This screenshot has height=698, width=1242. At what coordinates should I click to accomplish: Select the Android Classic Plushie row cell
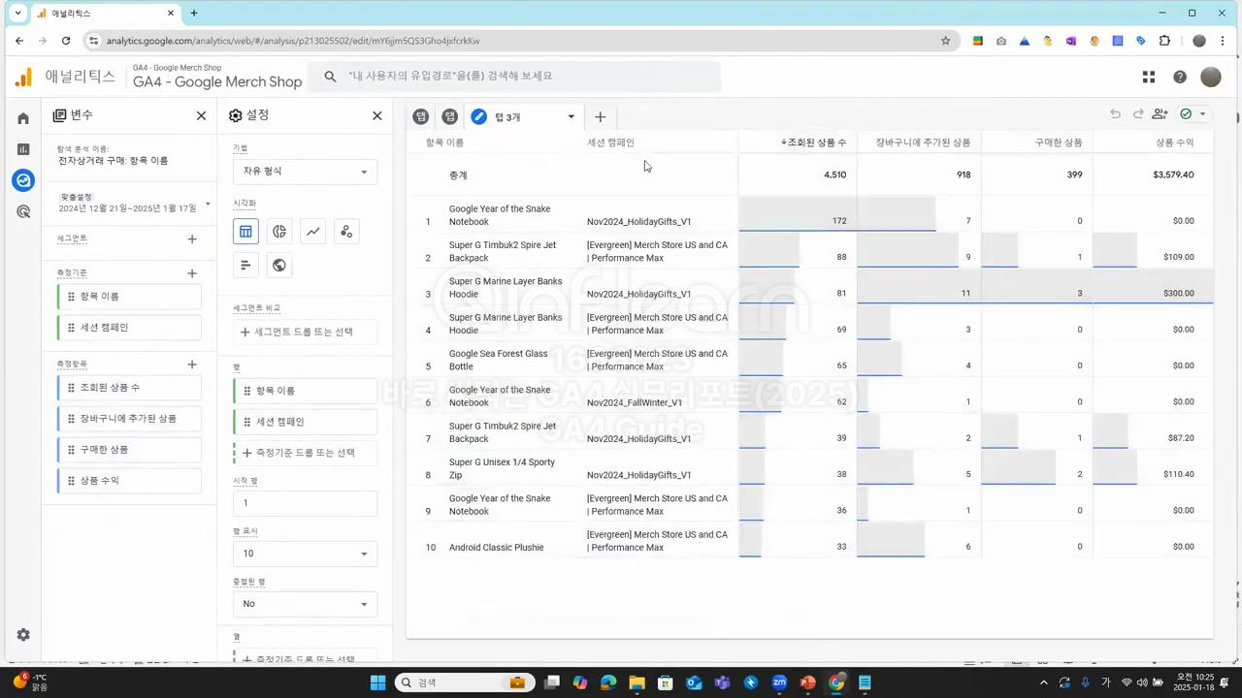pyautogui.click(x=496, y=548)
